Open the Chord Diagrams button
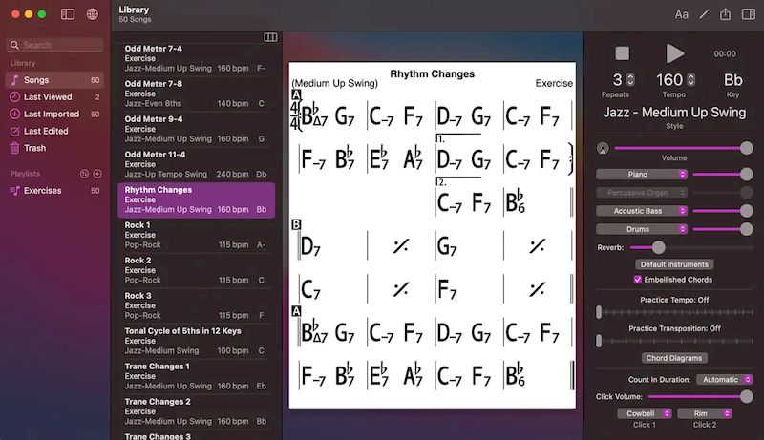 (x=674, y=358)
